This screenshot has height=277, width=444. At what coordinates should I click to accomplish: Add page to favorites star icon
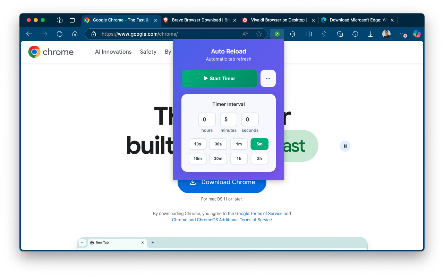pyautogui.click(x=259, y=34)
